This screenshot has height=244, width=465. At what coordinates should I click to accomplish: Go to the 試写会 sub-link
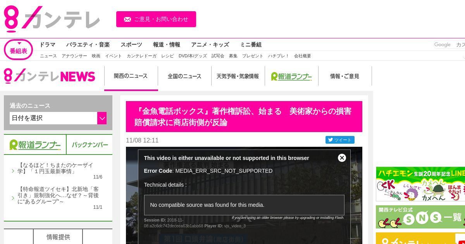[218, 56]
